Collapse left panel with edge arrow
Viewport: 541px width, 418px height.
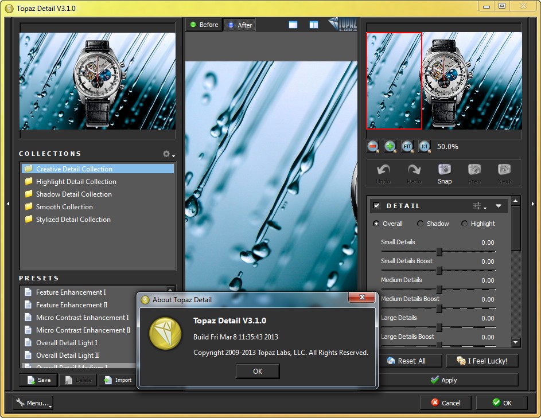tap(8, 204)
